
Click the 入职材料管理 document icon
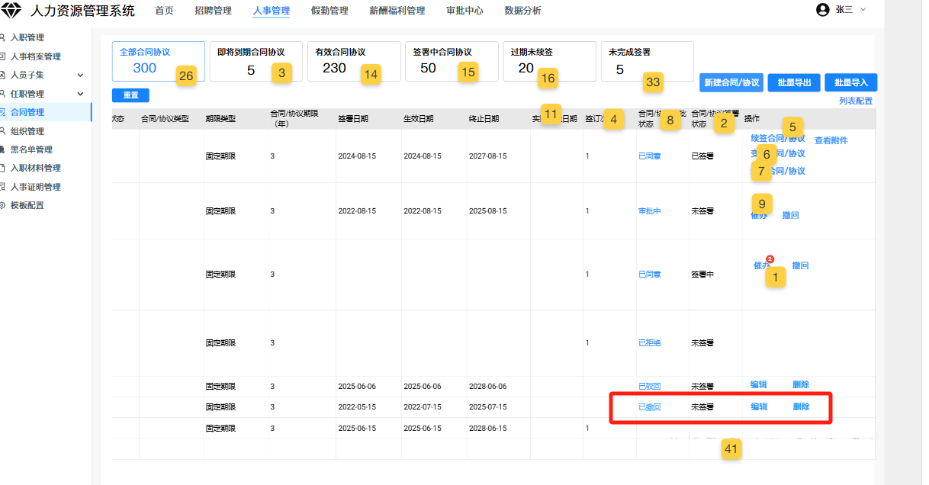3,168
